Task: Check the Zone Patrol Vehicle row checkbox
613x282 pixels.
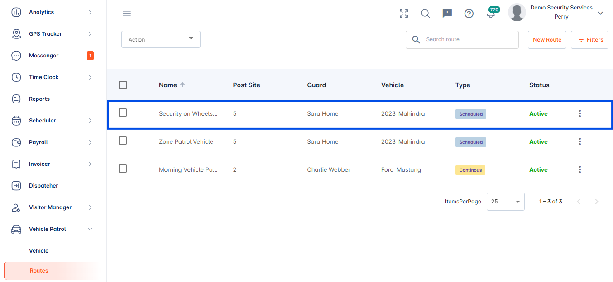Action: [123, 141]
